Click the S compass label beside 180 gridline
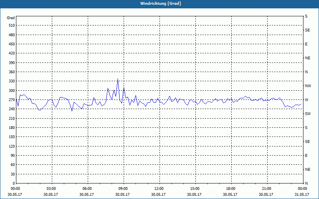319x199 pixels. [306, 128]
